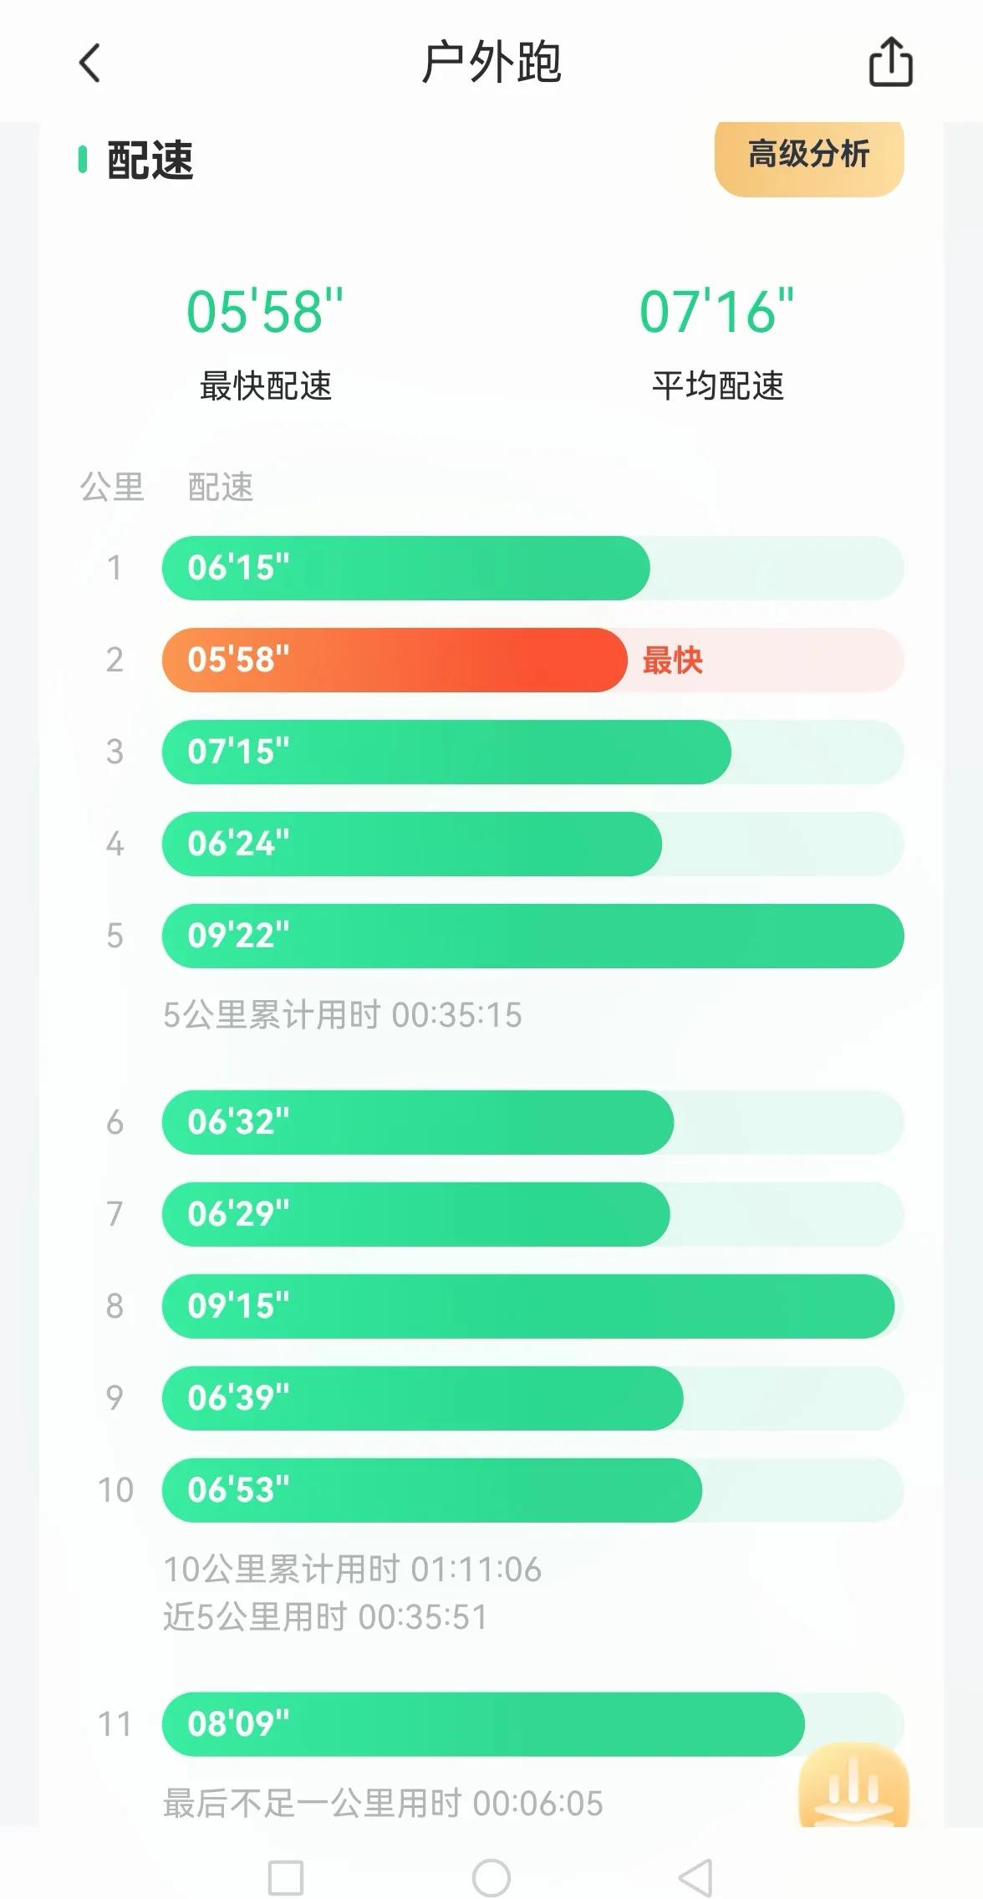Tap the 5公里累计用时 00:35:15 text
Screen dimensions: 983x1899
(x=343, y=1015)
